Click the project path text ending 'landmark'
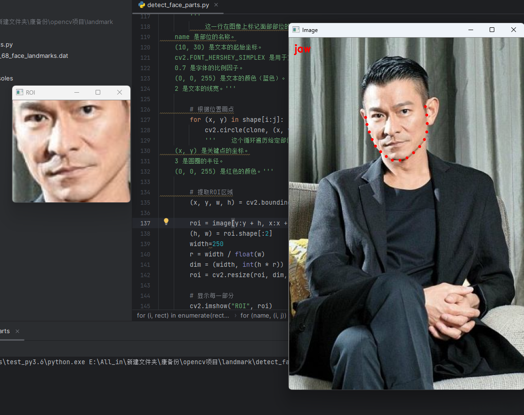 (56, 22)
